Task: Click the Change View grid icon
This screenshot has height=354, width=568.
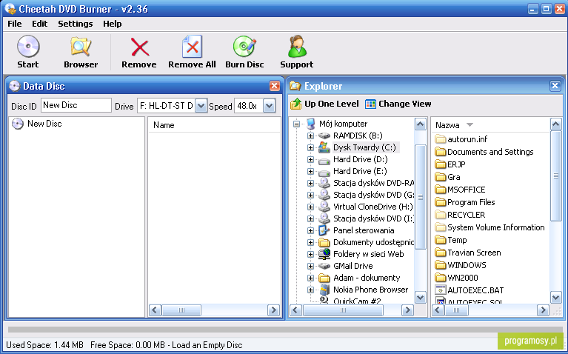Action: point(370,104)
